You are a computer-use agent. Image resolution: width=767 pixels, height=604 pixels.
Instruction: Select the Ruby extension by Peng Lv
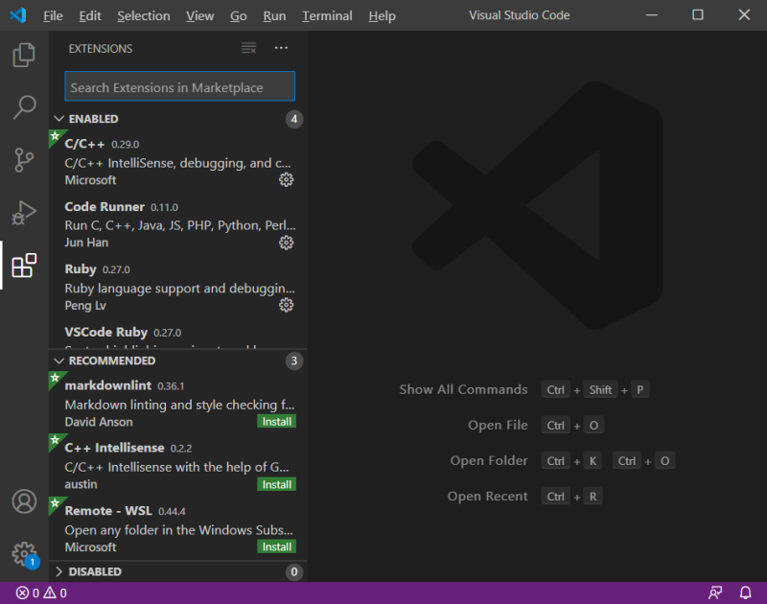[178, 287]
